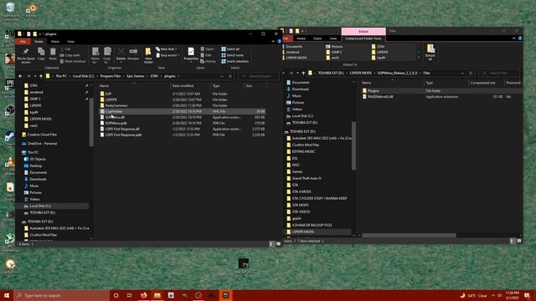Open Firefox from the taskbar
The width and height of the screenshot is (536, 301).
coord(143,295)
